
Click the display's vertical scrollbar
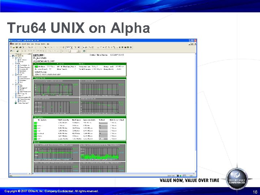[x=195, y=113]
